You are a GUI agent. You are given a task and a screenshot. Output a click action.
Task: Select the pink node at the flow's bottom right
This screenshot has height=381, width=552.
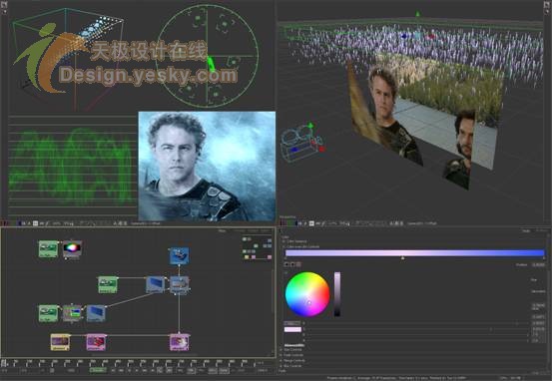tap(180, 342)
